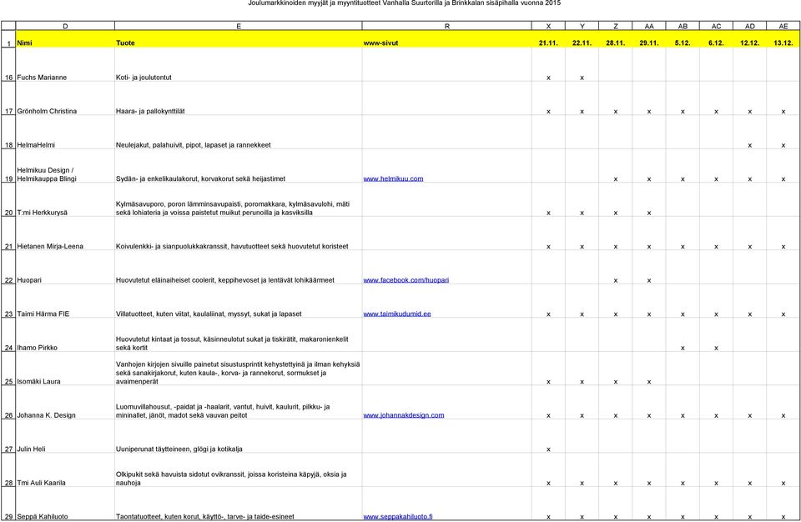The height and width of the screenshot is (522, 801).
Task: Open the www.helmikuu.com link
Action: tap(393, 178)
